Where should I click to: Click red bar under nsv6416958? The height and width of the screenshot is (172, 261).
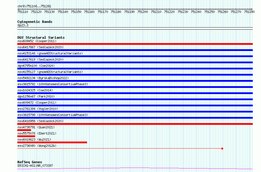click(x=135, y=124)
